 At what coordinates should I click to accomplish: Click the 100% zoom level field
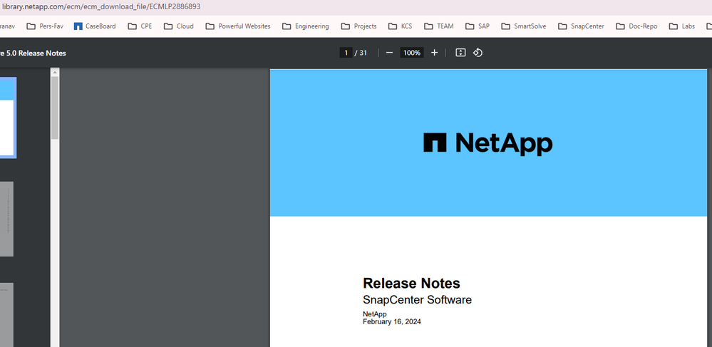click(411, 53)
